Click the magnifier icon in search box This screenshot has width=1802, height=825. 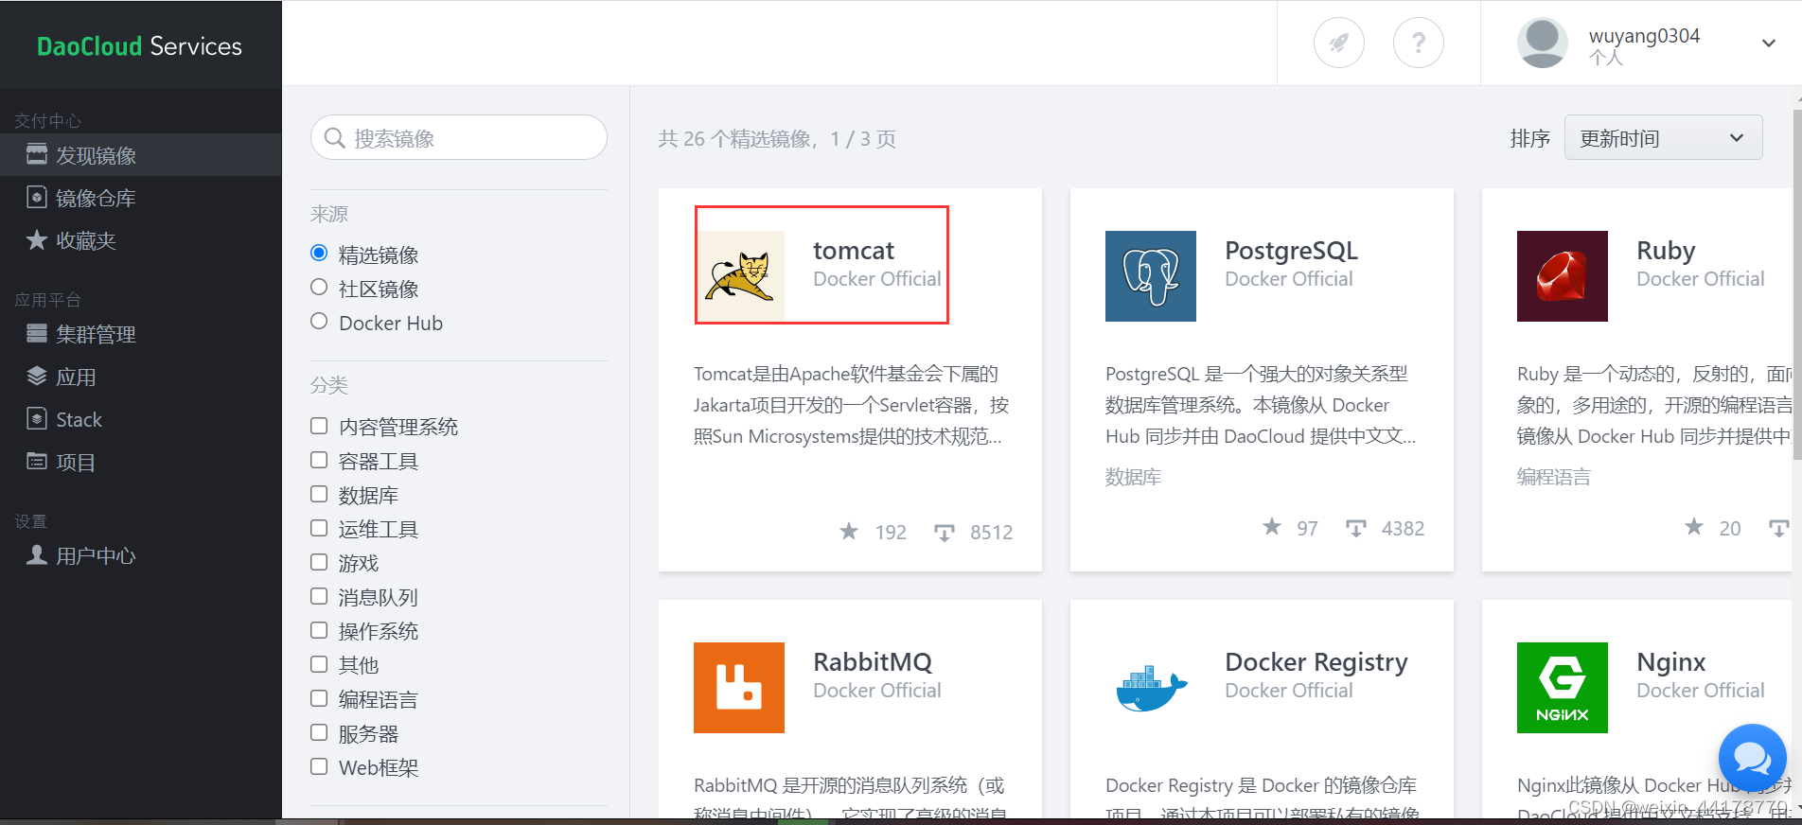pyautogui.click(x=334, y=138)
